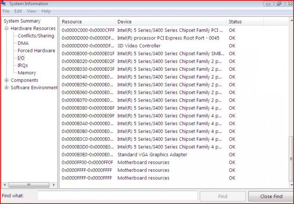Select the 0x0000E030-0x0000E03F resource row
The image size is (294, 204).
point(174,69)
